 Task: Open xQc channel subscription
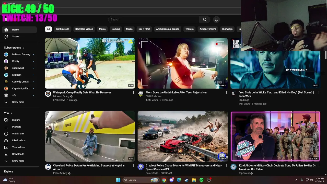[19, 95]
